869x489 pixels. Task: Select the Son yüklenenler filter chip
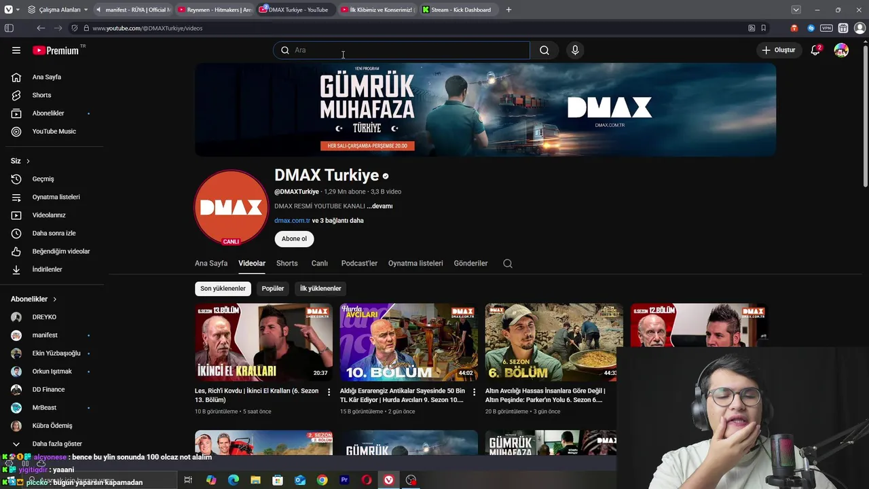(x=223, y=289)
